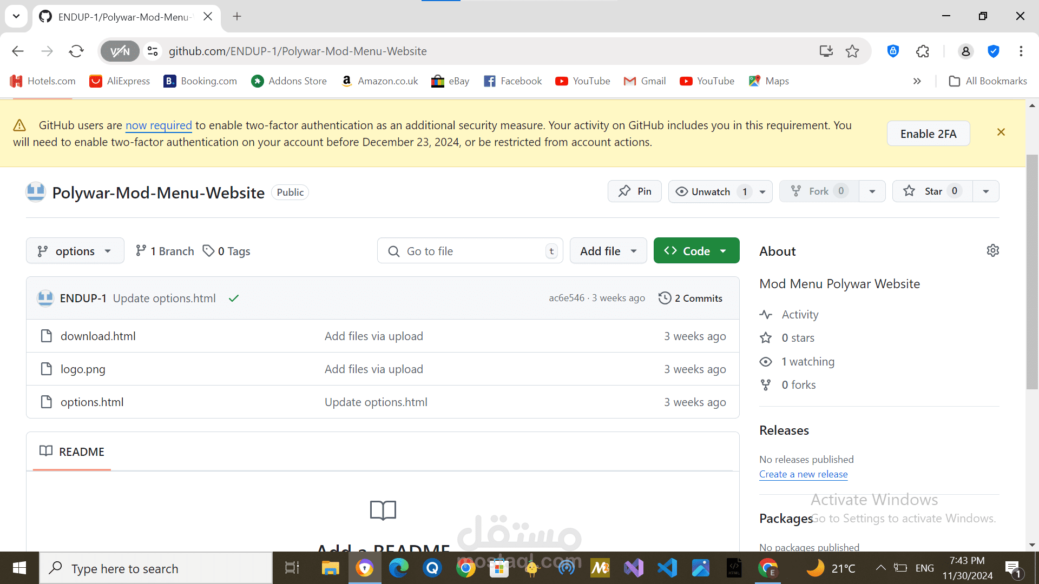Click Create a new release link
Screen dimensions: 1039x584
point(804,474)
